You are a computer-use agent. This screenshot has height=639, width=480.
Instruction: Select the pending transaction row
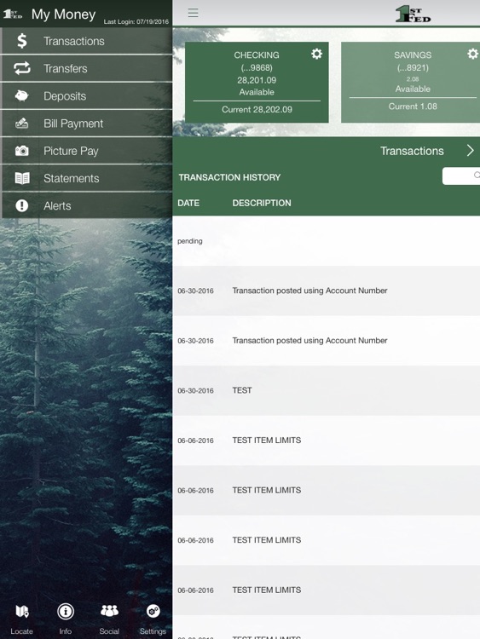coord(327,241)
